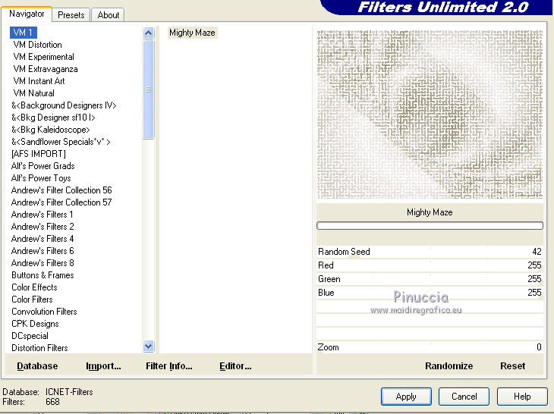Click the filter list scrollbar thumb
This screenshot has height=414, width=554.
pos(149,89)
